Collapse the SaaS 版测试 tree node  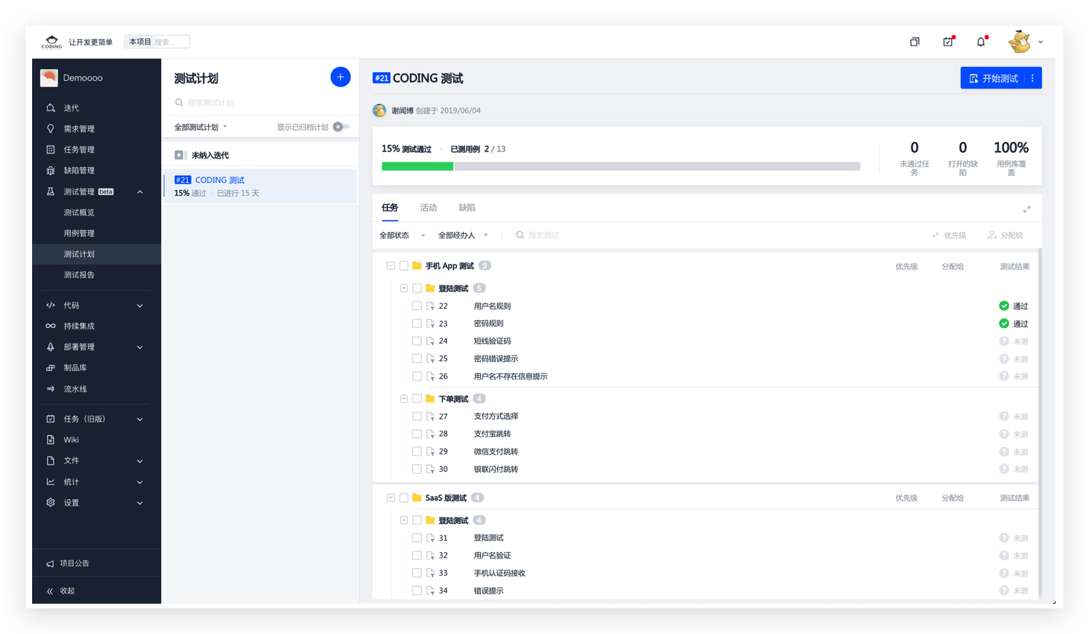(x=390, y=498)
